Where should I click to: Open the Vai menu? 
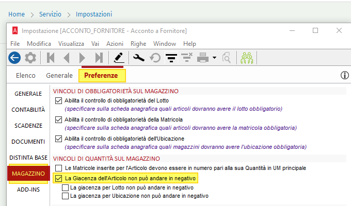95,44
